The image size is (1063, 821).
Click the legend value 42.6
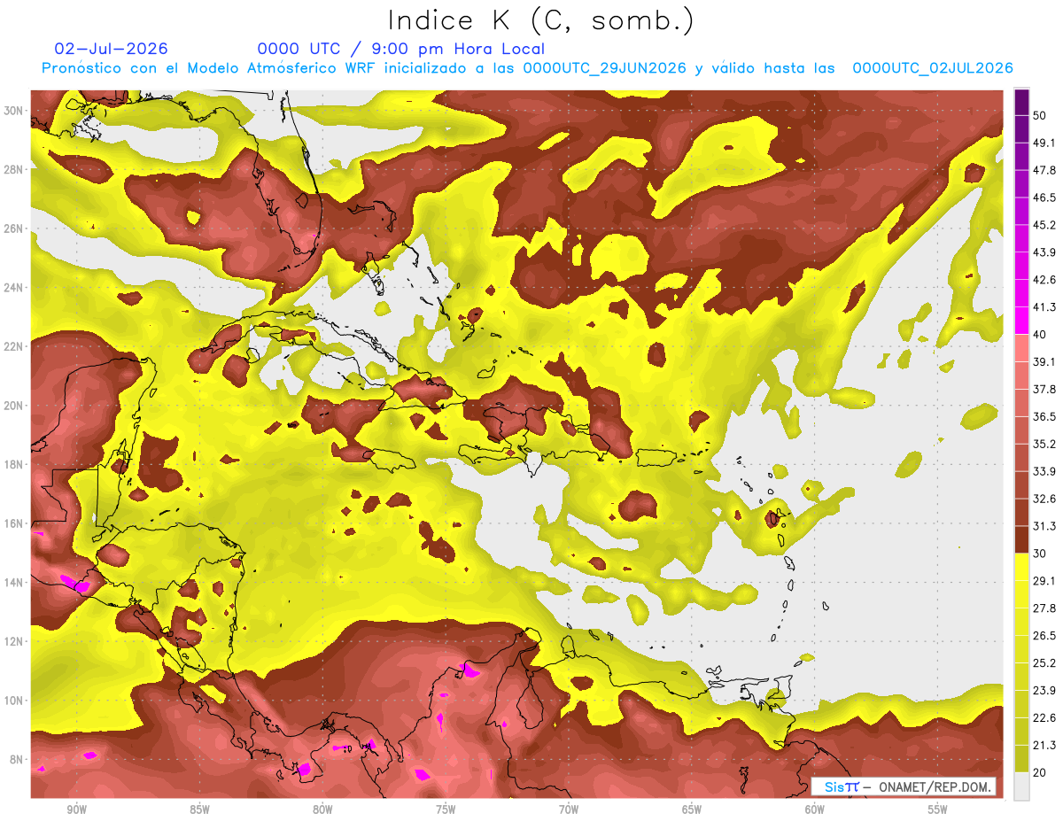[1044, 280]
